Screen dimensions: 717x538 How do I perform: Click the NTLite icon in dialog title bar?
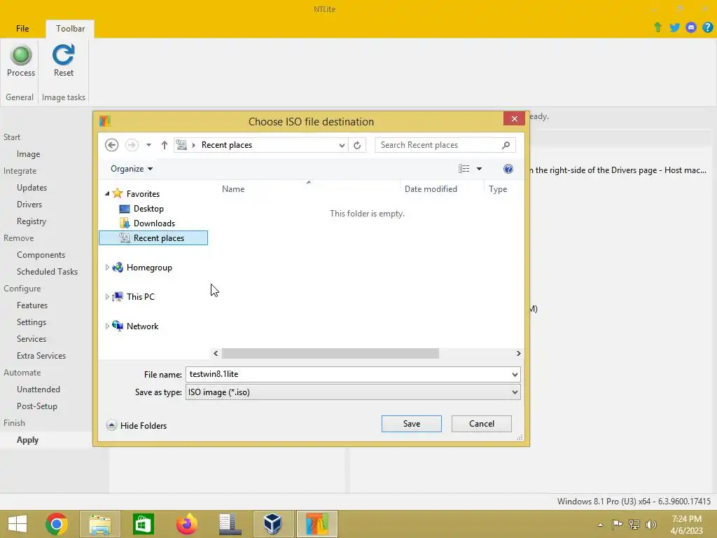(105, 121)
